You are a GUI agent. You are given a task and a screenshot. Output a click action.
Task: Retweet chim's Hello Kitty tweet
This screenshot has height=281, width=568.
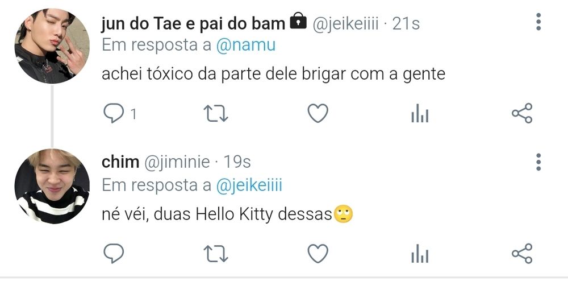pos(215,253)
